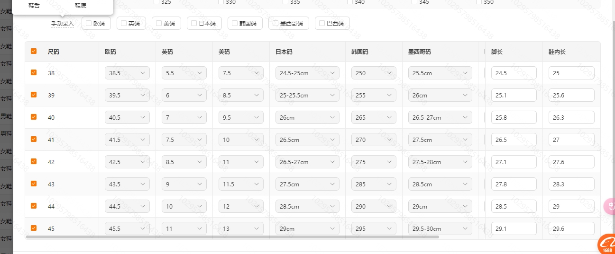Open the 日本码 dropdown showing 26.5-27cm

[307, 162]
